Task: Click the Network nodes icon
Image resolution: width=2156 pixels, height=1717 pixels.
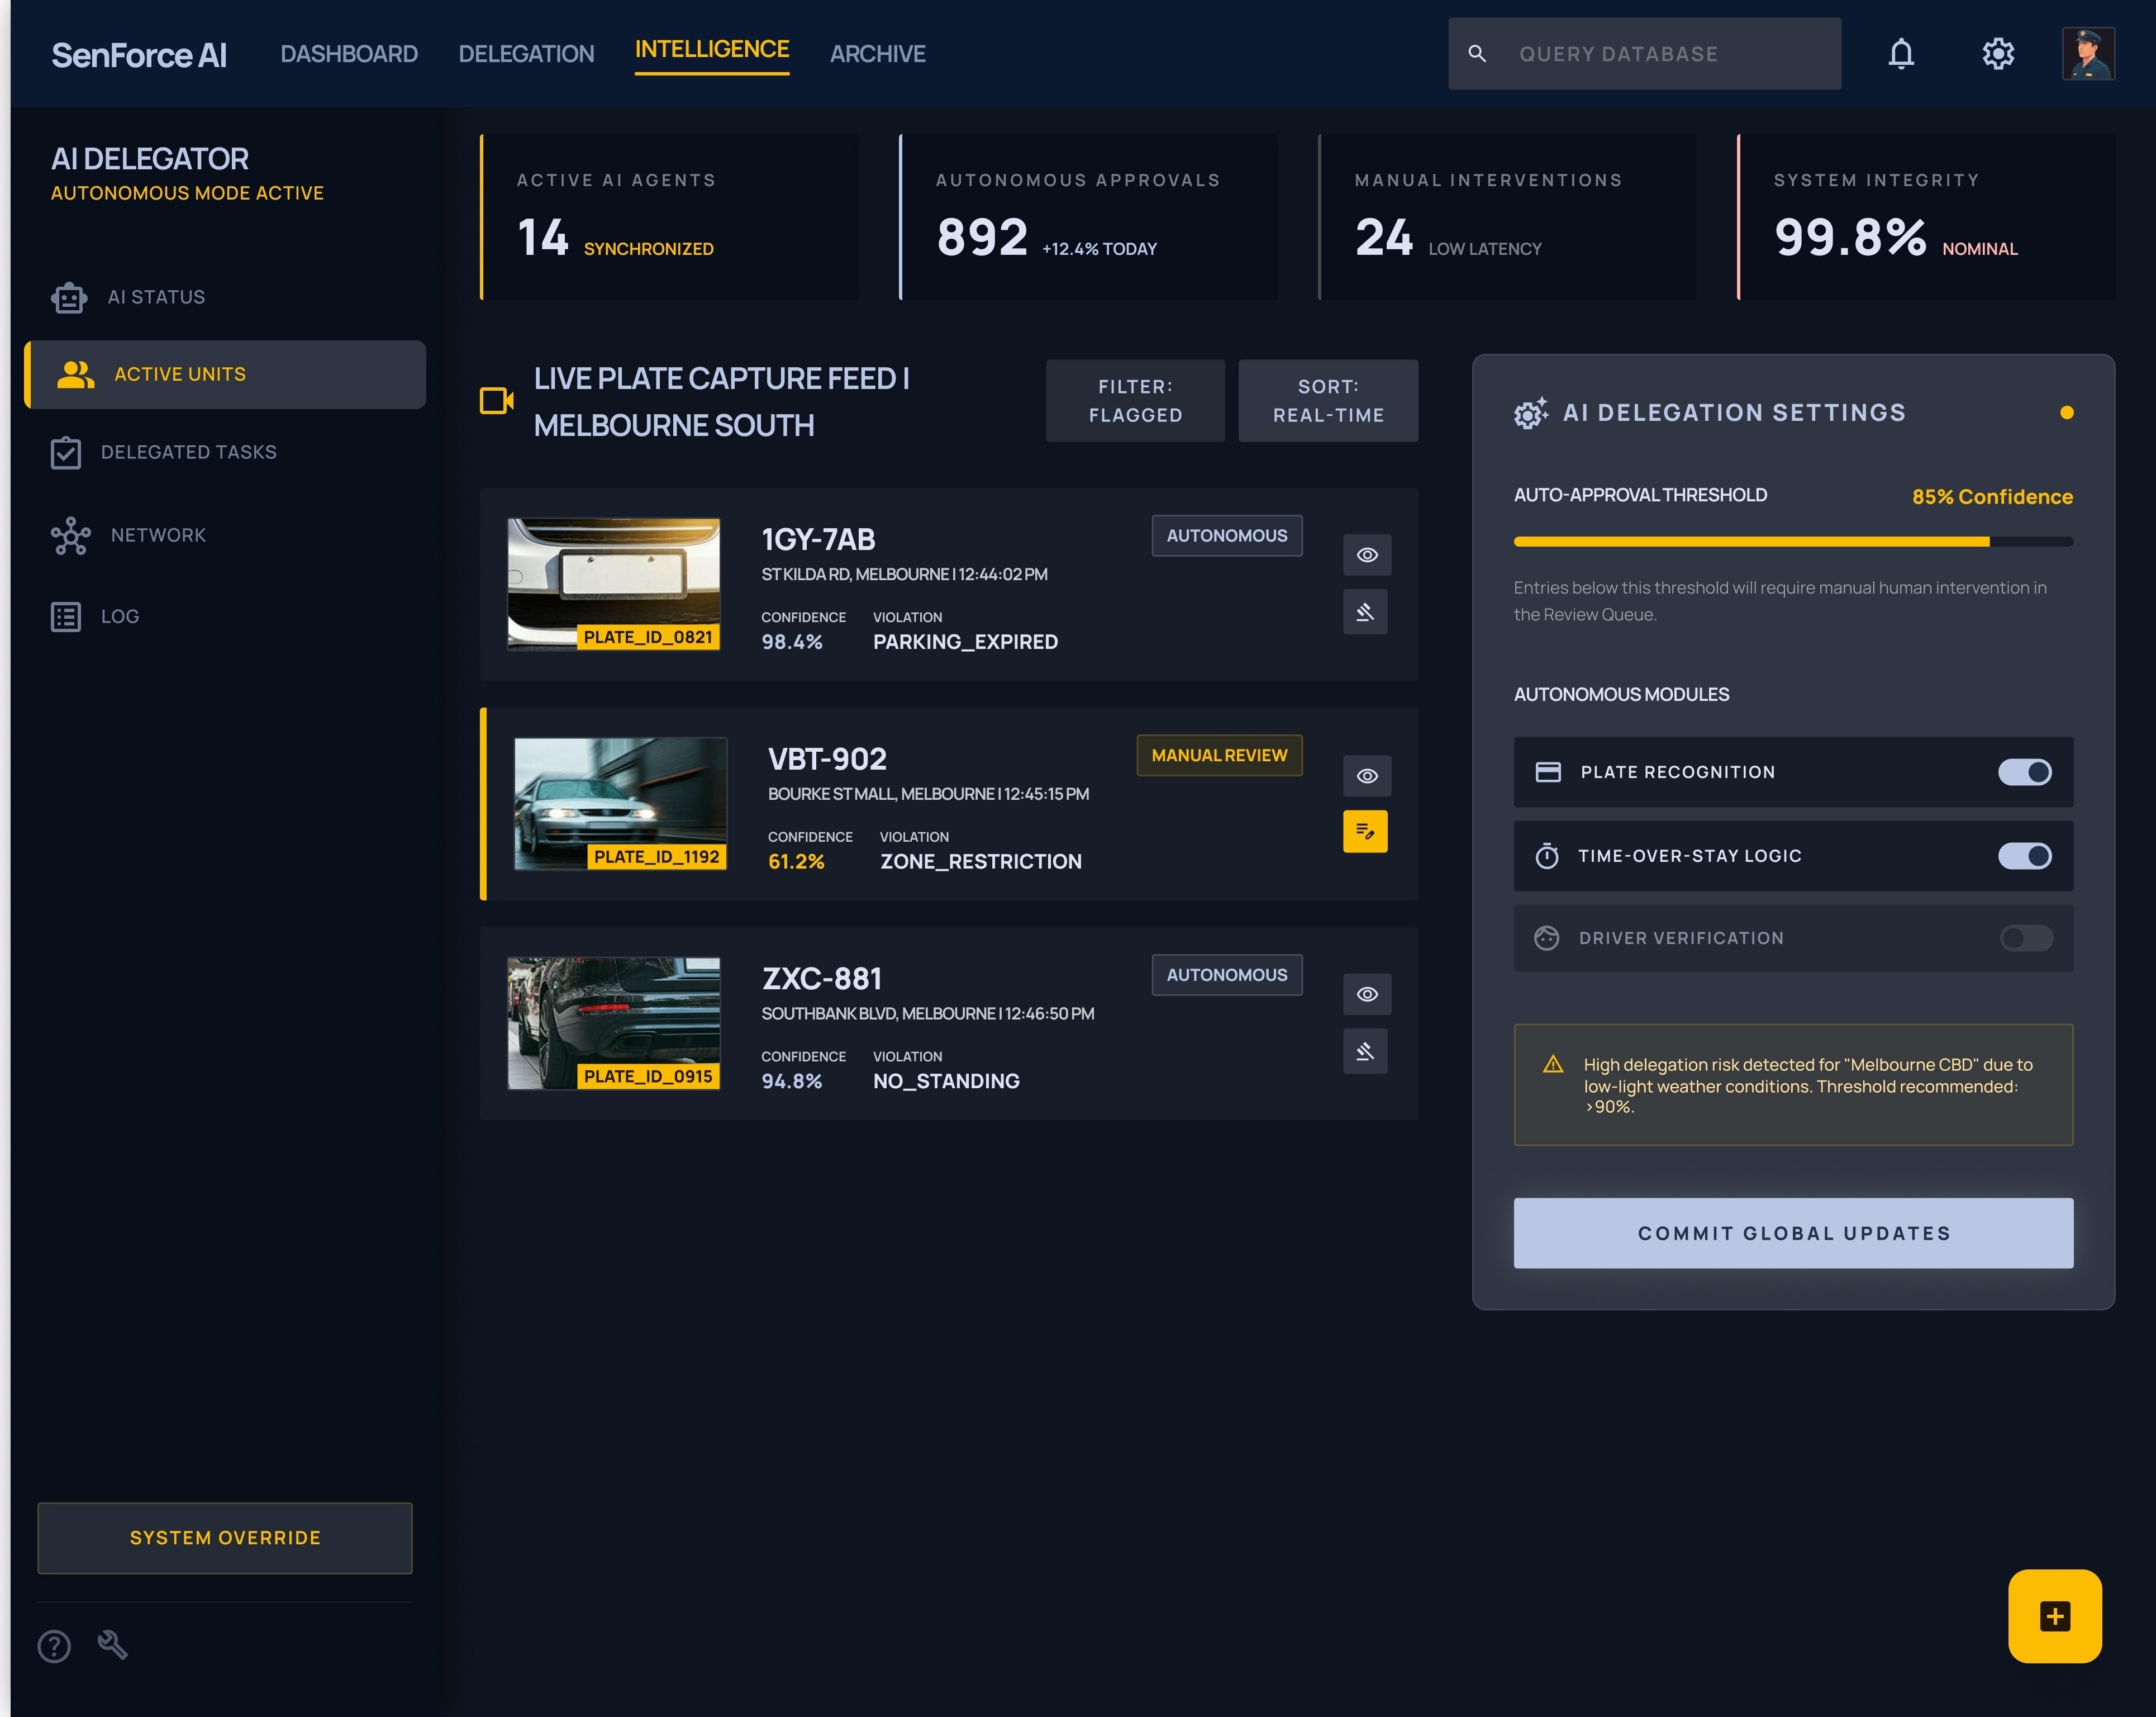Action: (70, 535)
